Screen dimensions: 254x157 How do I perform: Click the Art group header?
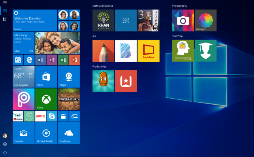tap(94, 36)
